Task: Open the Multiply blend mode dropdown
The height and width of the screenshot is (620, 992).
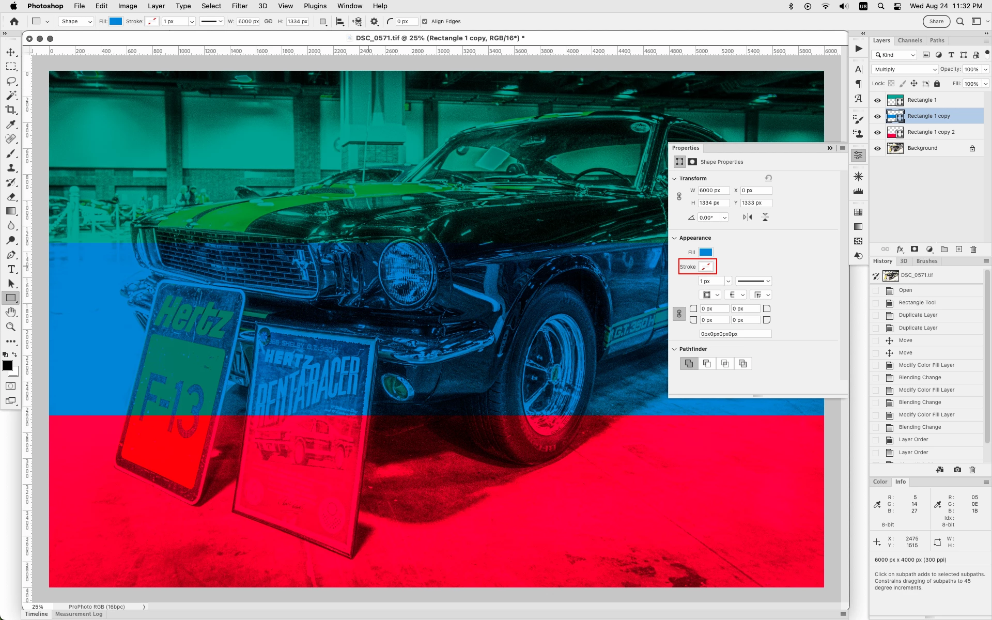Action: 905,69
